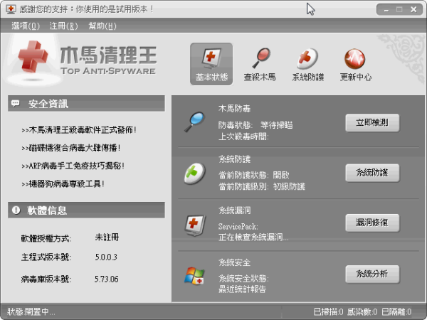427x320 pixels.
Task: Click the Windows flag icon beside 系統安全
Action: click(194, 276)
